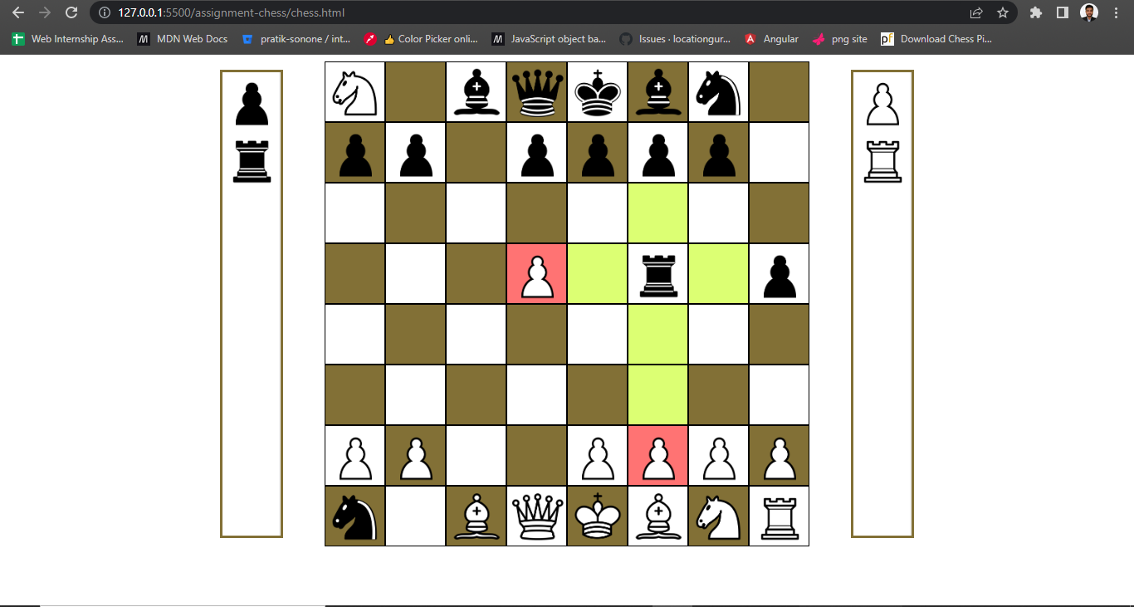This screenshot has width=1134, height=607.
Task: Click the white rook in the bottom-right corner
Action: point(779,516)
